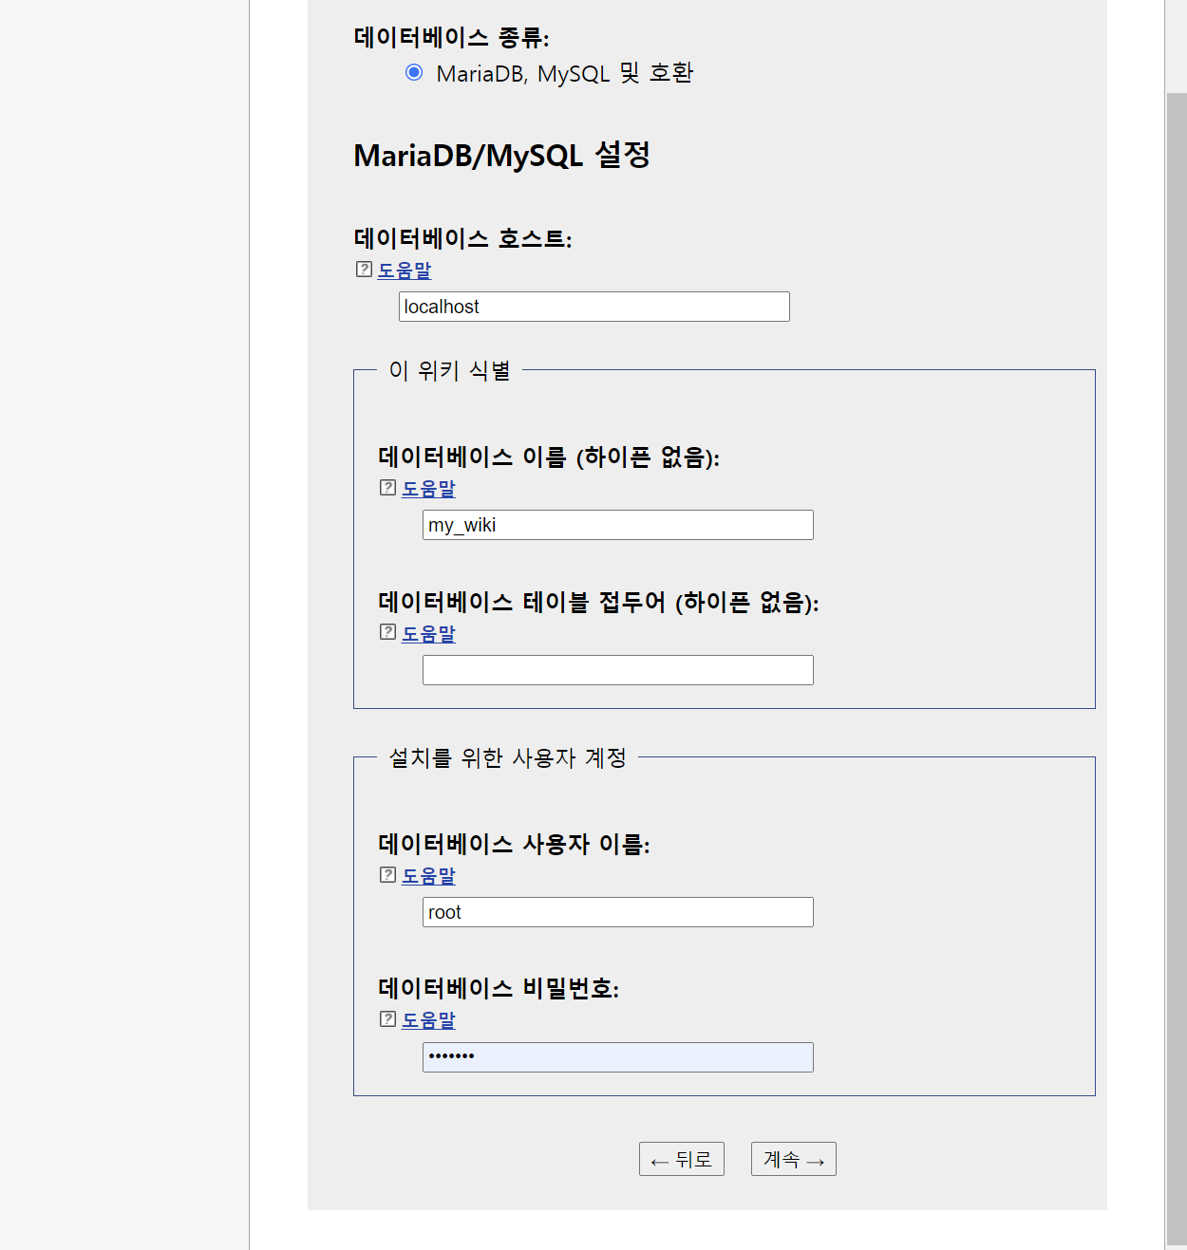Click inside the localhost host input field
1187x1250 pixels.
tap(593, 306)
